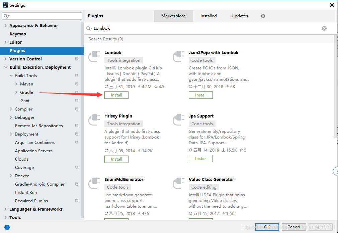
Task: Click the settings search magnifier icon
Action: pos(6,16)
